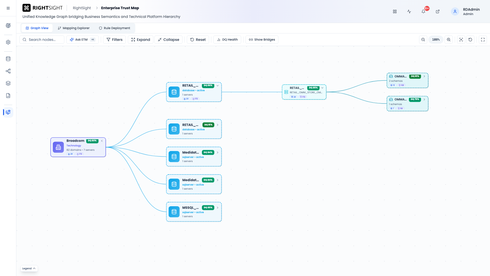Viewport: 490px width, 276px height.
Task: Open the hamburger menu
Action: [x=8, y=8]
